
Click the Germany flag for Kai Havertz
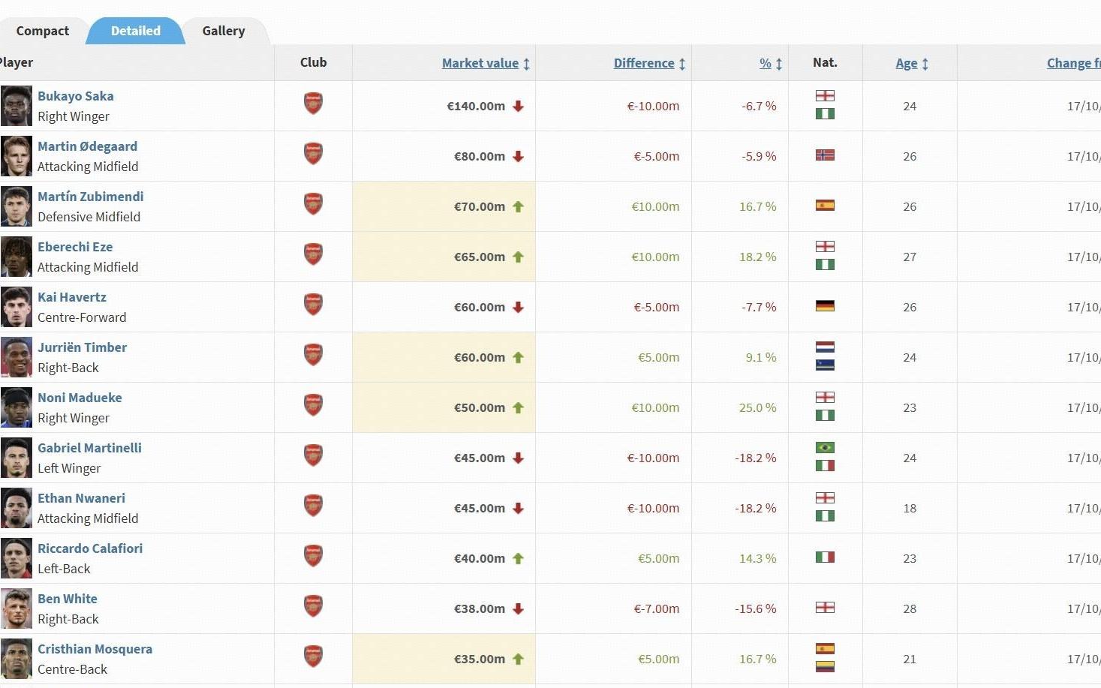825,306
